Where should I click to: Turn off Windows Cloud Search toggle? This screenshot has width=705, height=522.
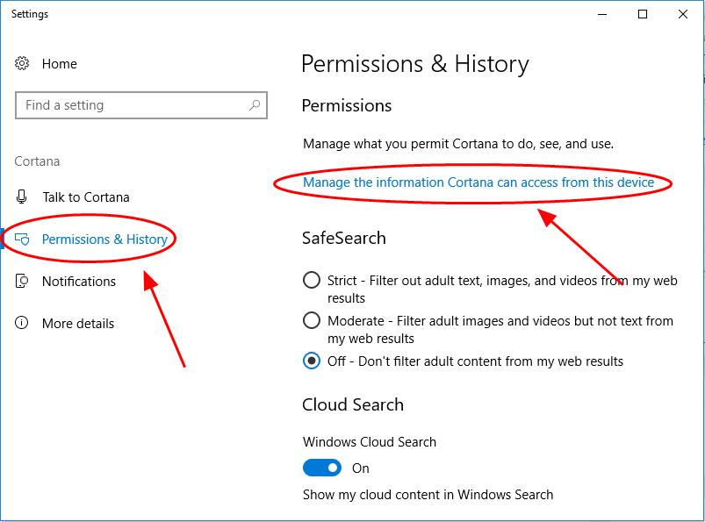coord(322,468)
